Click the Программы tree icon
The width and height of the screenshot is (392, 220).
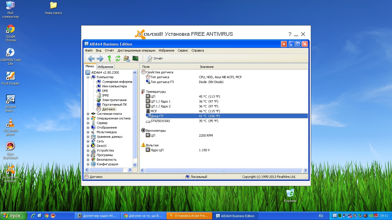click(93, 155)
